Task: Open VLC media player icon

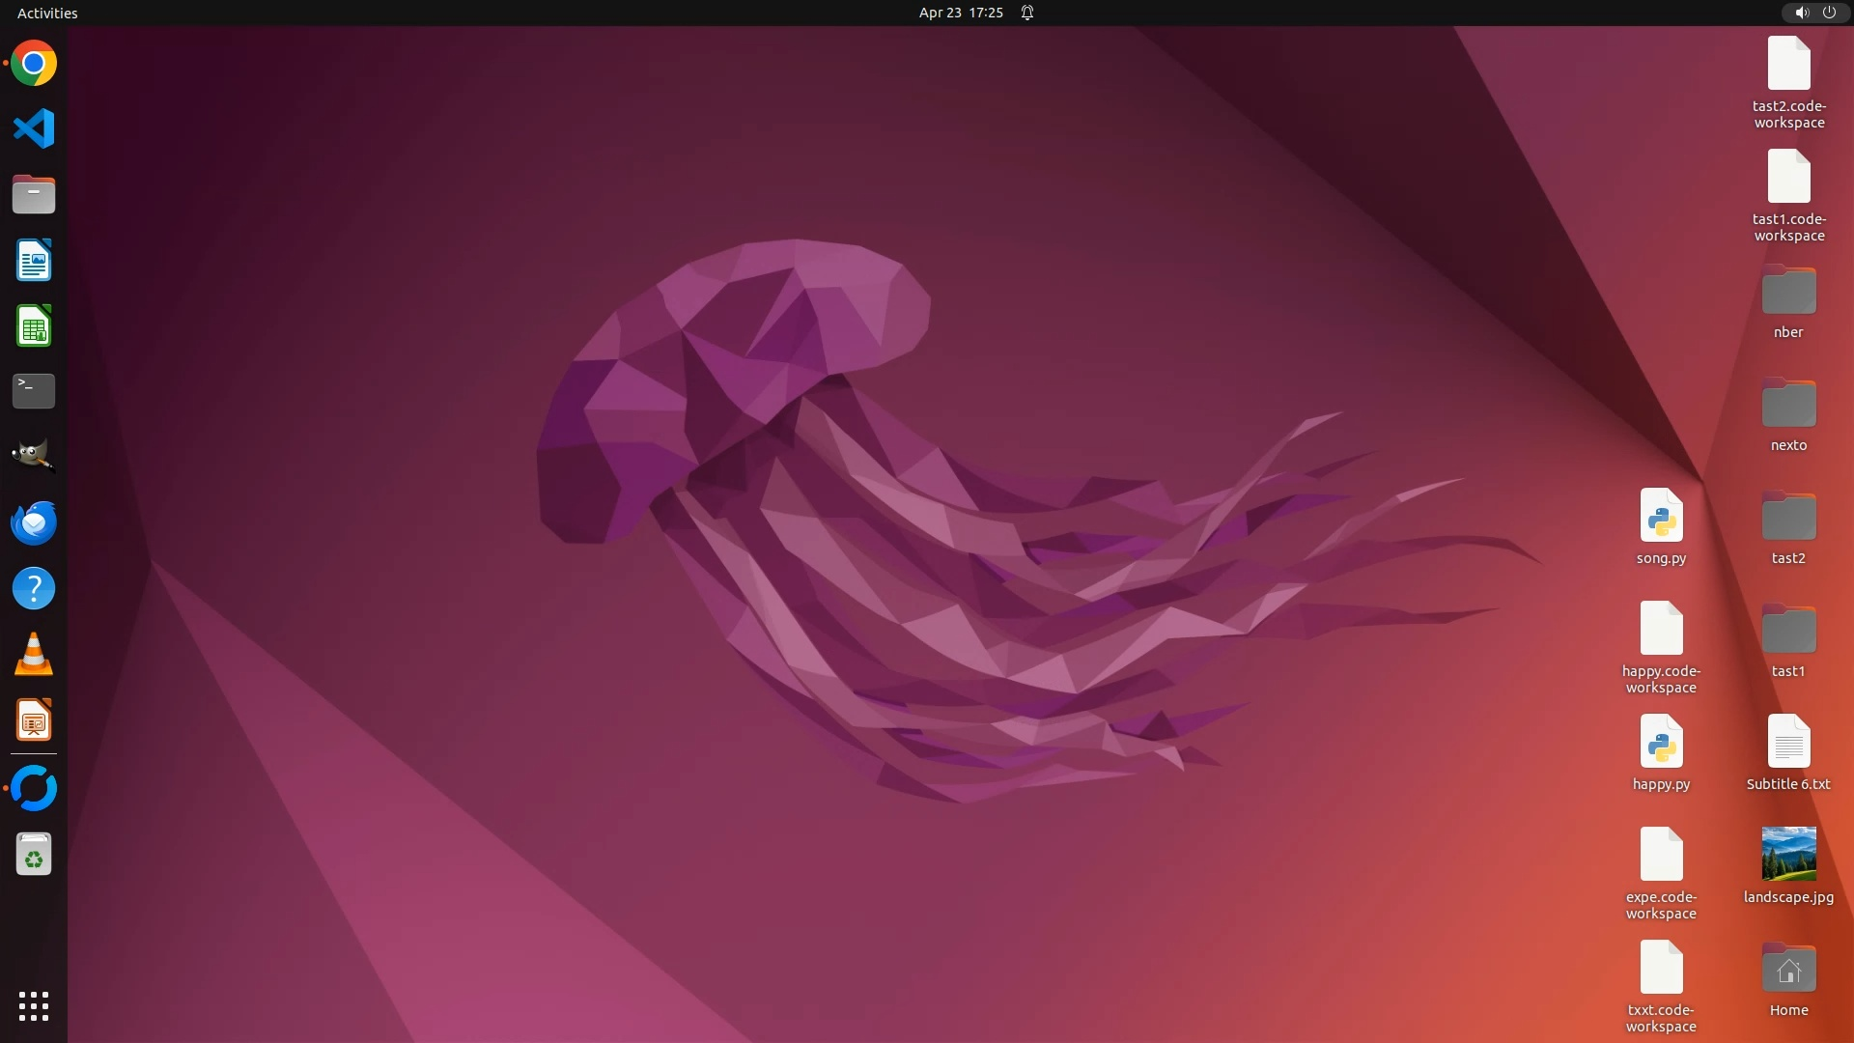Action: (x=34, y=655)
